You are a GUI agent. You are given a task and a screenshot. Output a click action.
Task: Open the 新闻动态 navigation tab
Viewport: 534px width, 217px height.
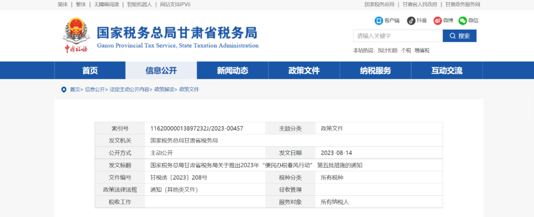click(x=232, y=71)
